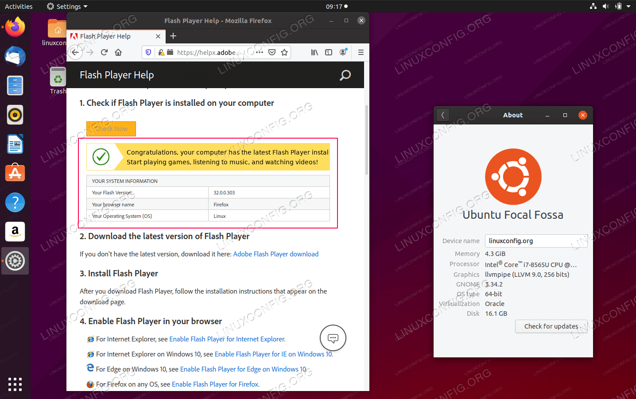Expand the system menu arrow

pos(628,6)
